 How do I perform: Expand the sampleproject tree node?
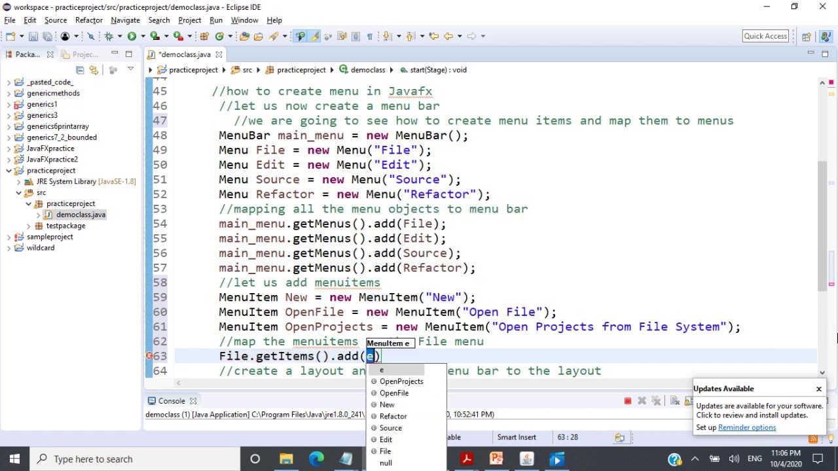point(9,237)
